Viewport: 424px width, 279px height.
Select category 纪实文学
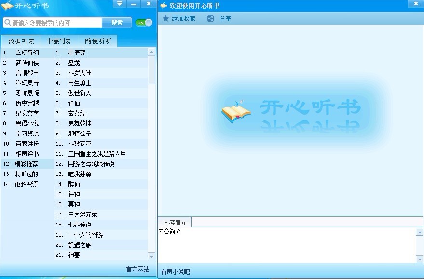pos(27,113)
